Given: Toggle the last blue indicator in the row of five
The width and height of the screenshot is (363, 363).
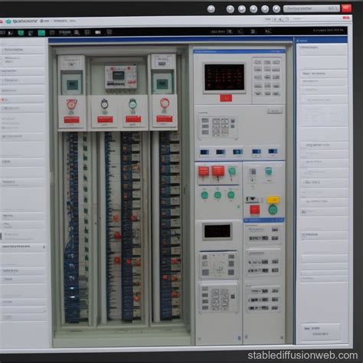Looking at the screenshot, I should coord(273,152).
